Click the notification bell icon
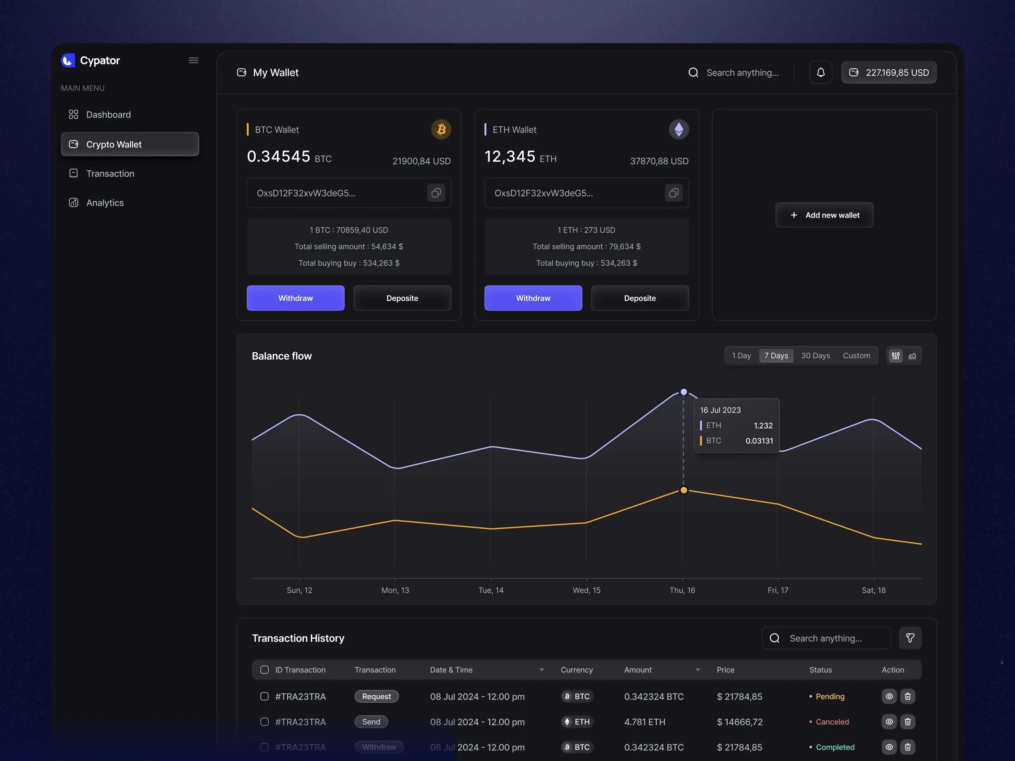Viewport: 1015px width, 761px height. click(821, 73)
